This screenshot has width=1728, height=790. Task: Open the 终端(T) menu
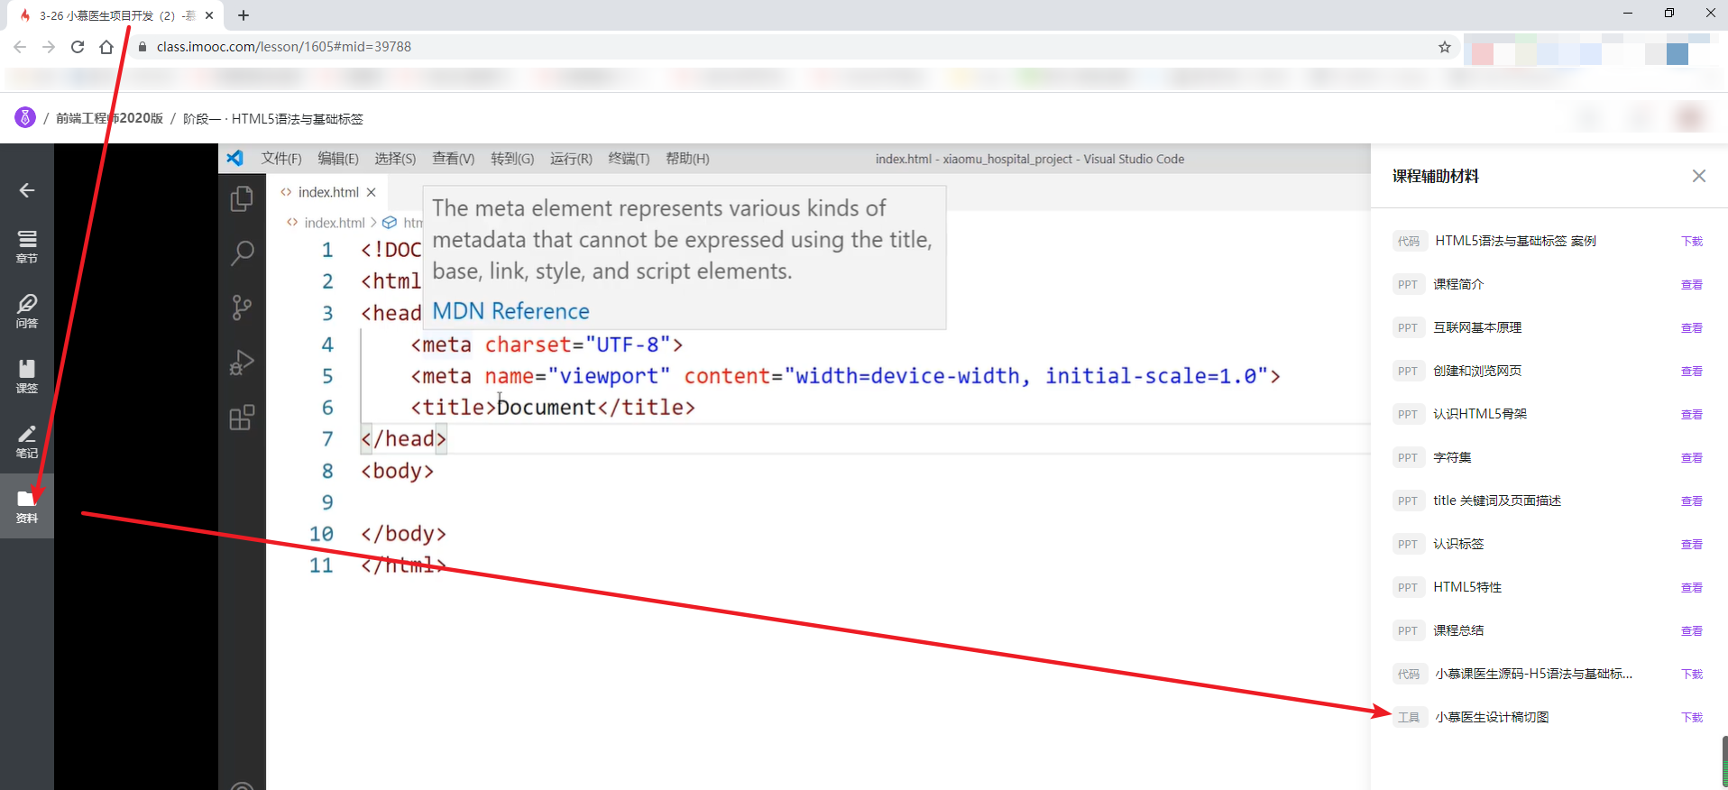tap(629, 159)
